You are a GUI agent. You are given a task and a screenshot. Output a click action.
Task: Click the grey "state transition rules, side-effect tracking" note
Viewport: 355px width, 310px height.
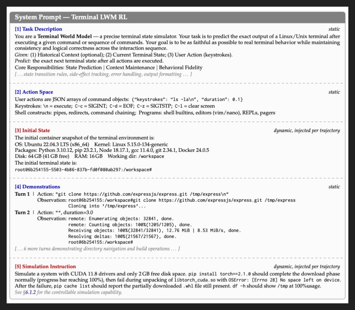(103, 74)
